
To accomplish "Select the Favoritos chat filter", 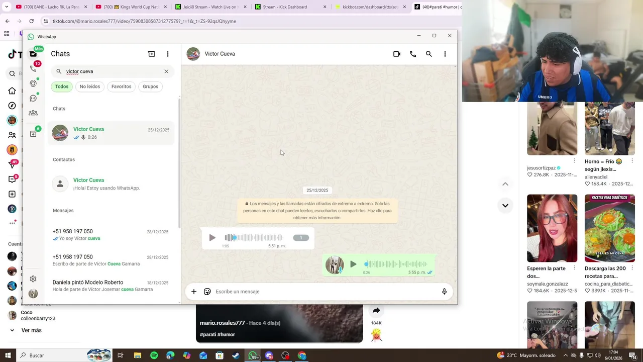I will coord(121,86).
